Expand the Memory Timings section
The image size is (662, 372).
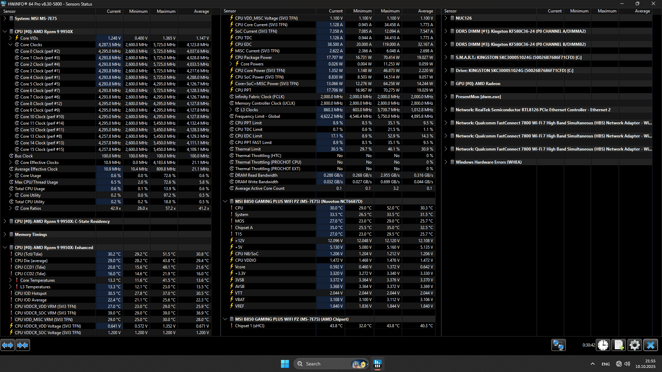tap(5, 234)
